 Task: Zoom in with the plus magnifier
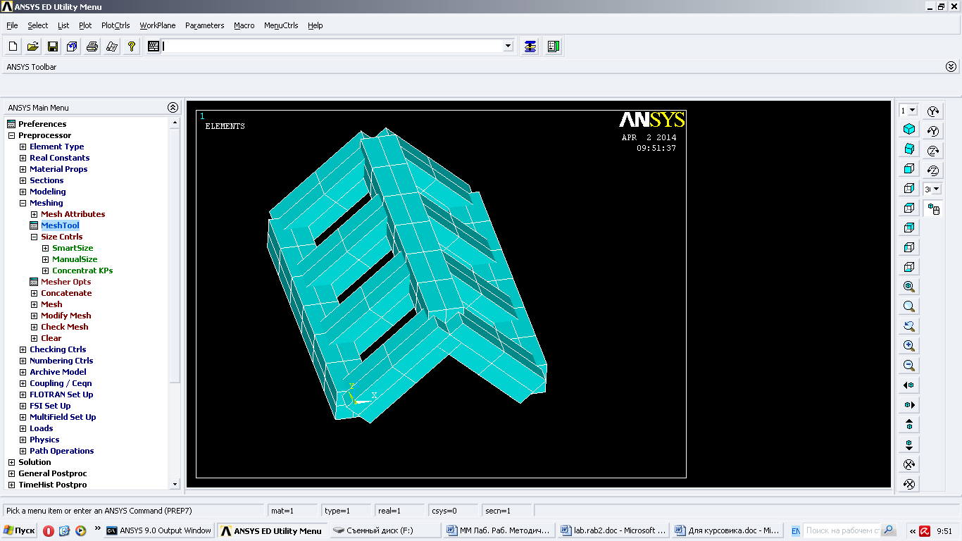(x=909, y=346)
